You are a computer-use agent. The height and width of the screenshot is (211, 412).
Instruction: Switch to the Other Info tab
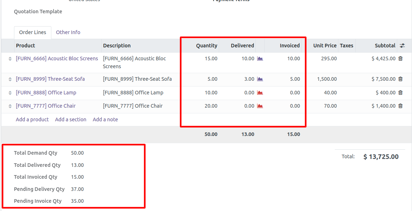point(68,32)
